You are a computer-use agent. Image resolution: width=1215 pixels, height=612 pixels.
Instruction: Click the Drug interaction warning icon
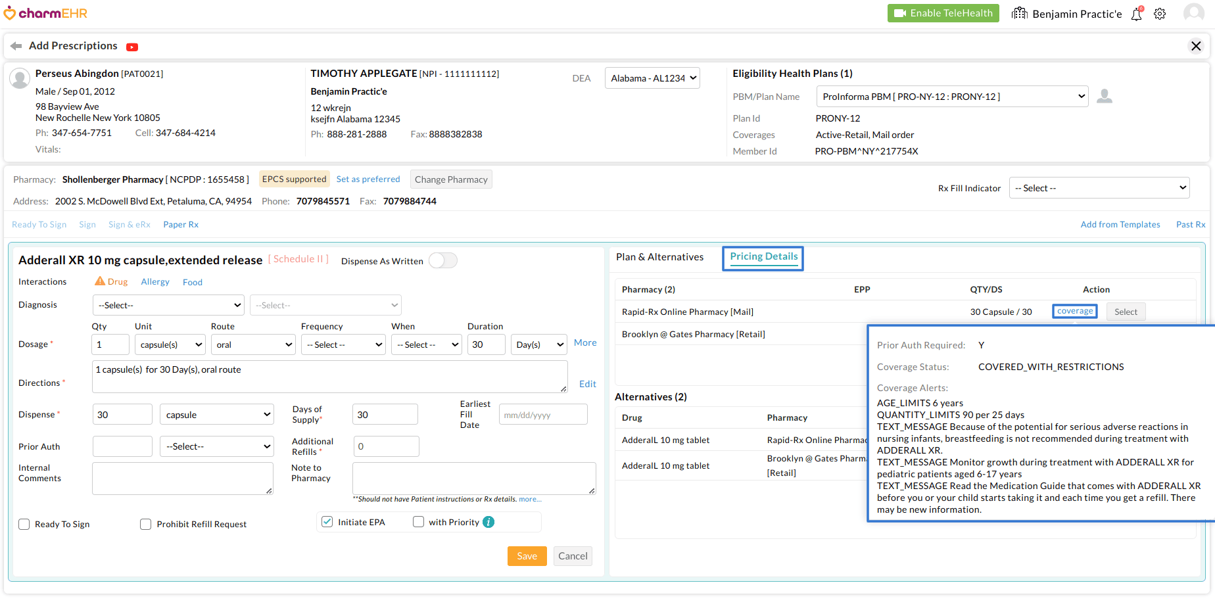100,281
